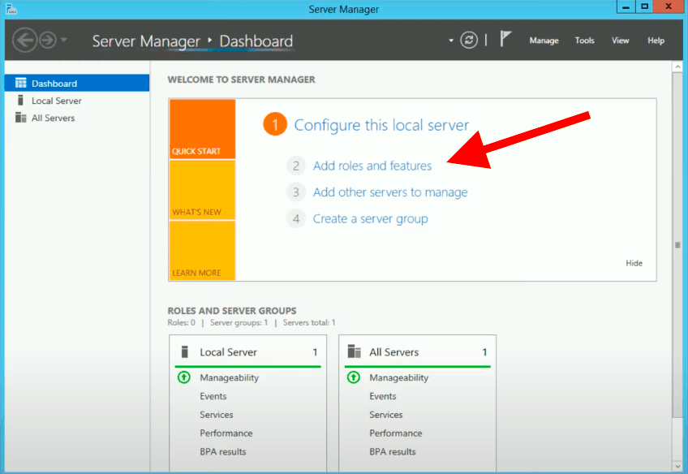The image size is (688, 474).
Task: Minimize the Server Manager window
Action: click(626, 6)
